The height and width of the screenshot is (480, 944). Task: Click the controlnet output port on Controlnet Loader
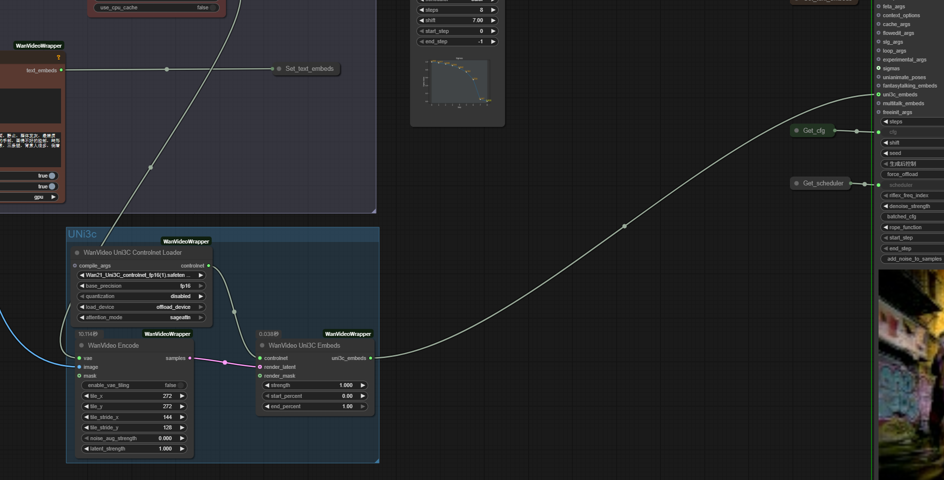tap(209, 266)
